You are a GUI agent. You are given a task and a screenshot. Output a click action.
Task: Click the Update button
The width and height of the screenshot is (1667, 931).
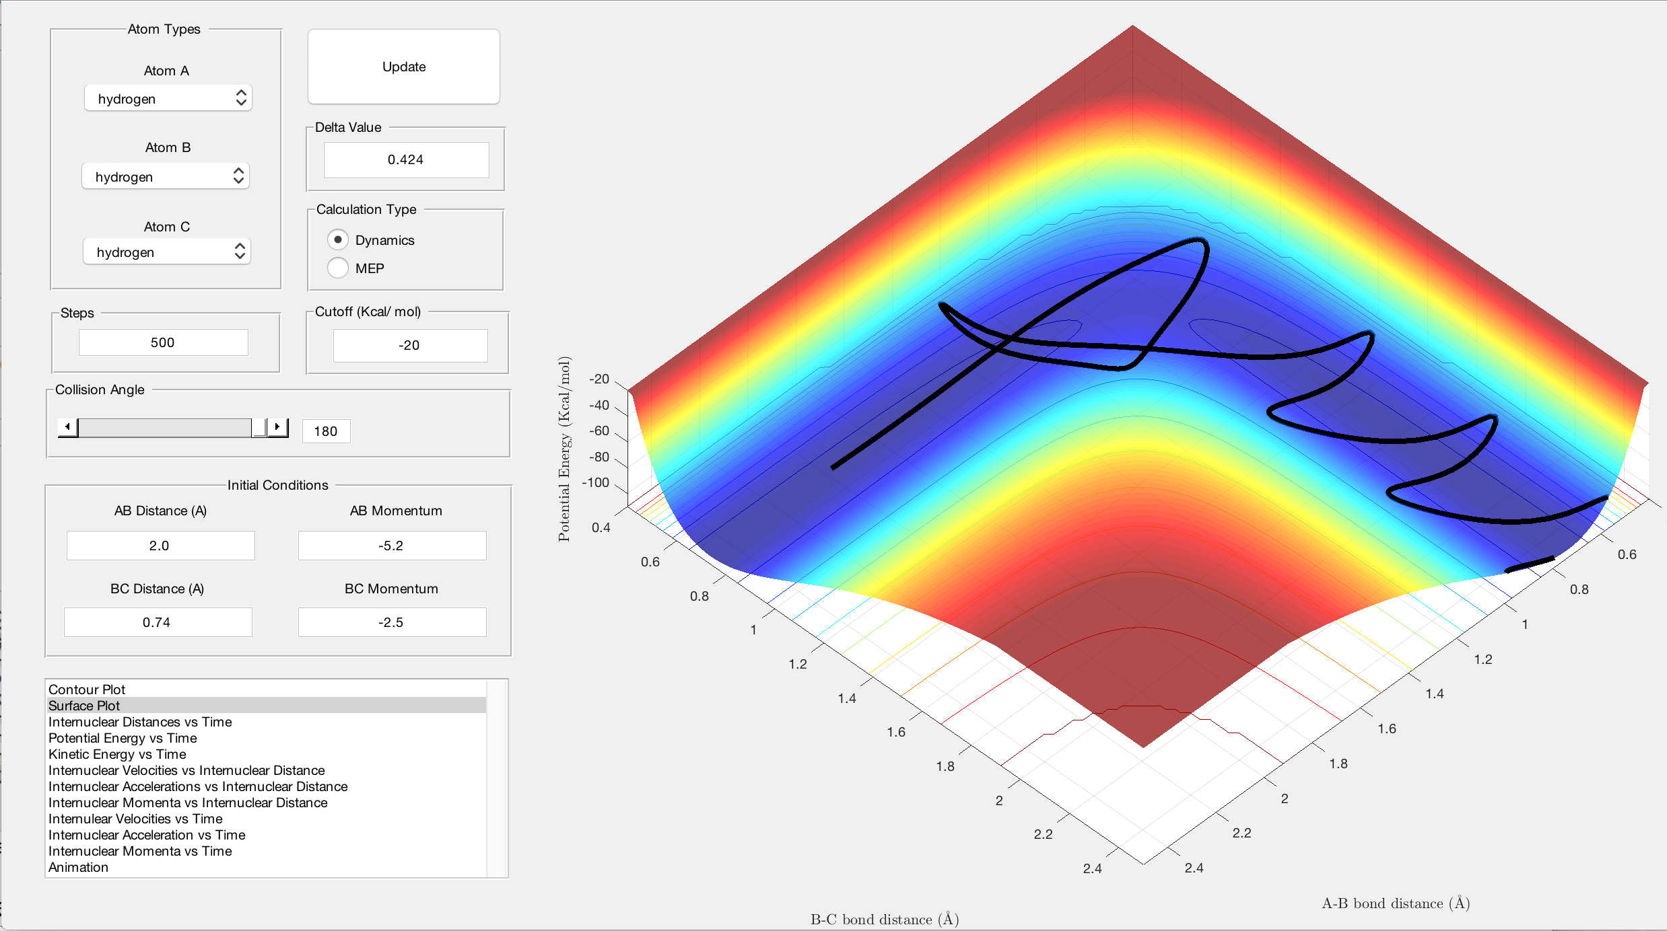coord(404,67)
